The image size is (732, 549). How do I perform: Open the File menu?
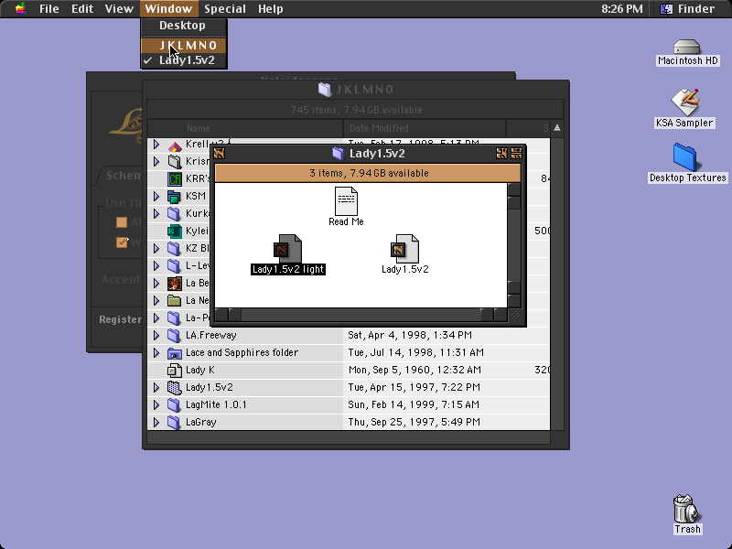(49, 8)
